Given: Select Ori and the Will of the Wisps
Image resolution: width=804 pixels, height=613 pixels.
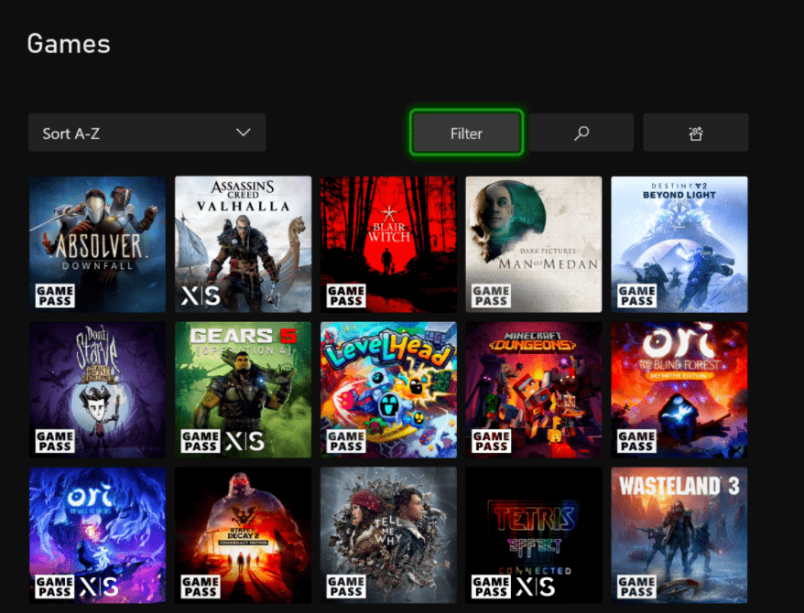Looking at the screenshot, I should [x=97, y=535].
